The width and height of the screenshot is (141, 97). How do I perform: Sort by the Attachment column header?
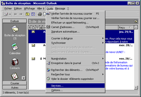[41, 28]
